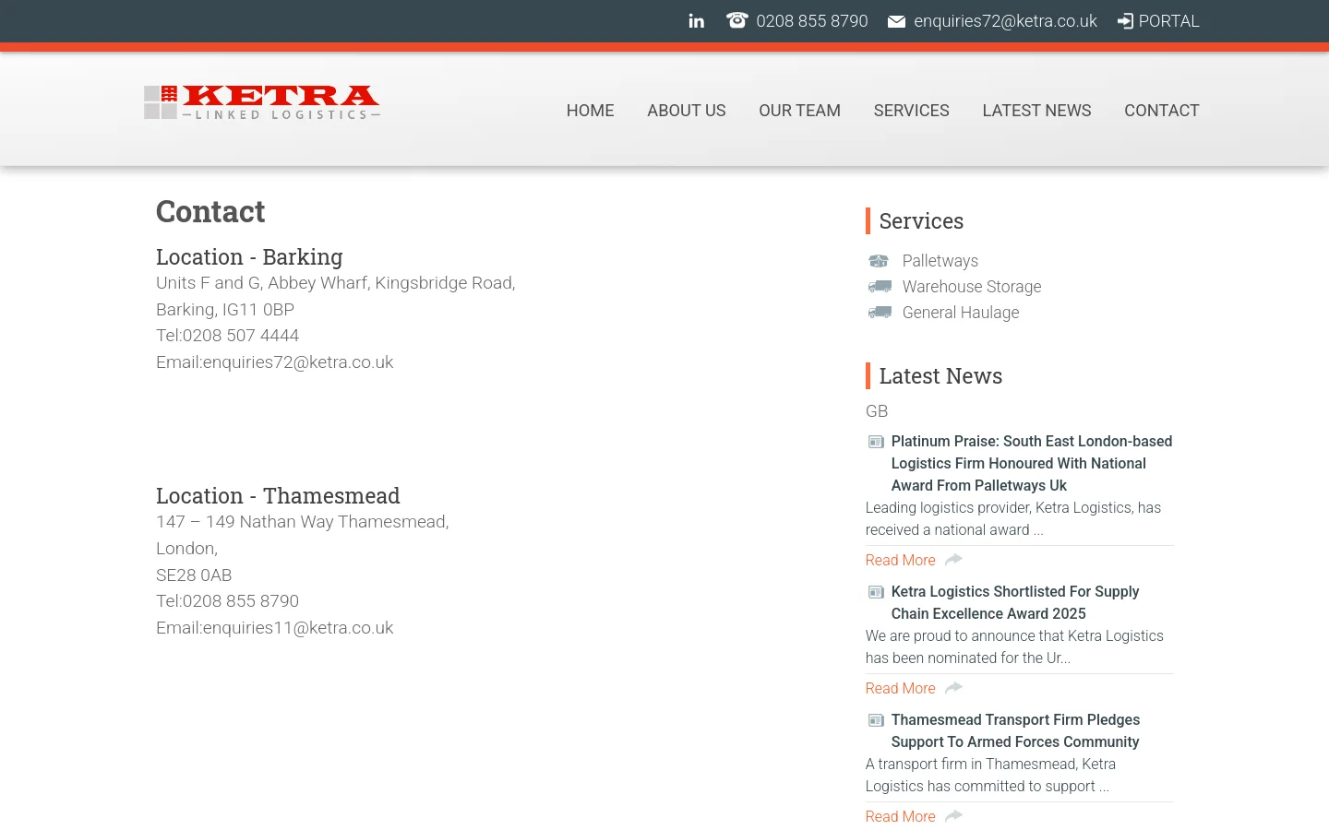The width and height of the screenshot is (1329, 830).
Task: Click Barking email enquiries72@ketra.co.uk in page body
Action: click(298, 362)
